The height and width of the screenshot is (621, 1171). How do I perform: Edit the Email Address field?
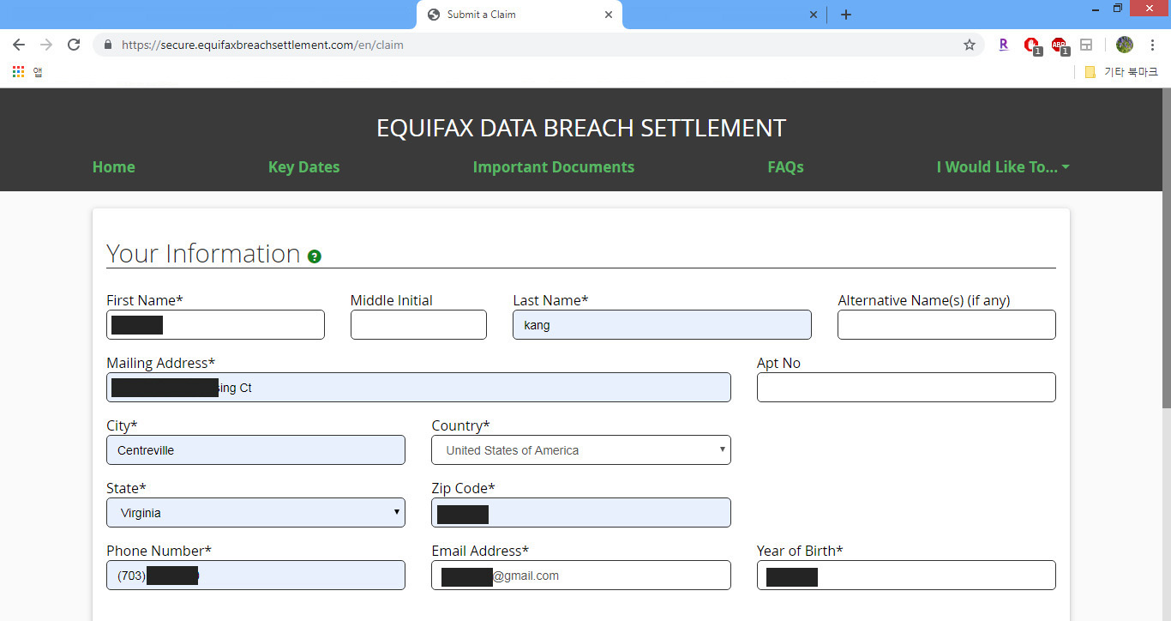tap(581, 576)
